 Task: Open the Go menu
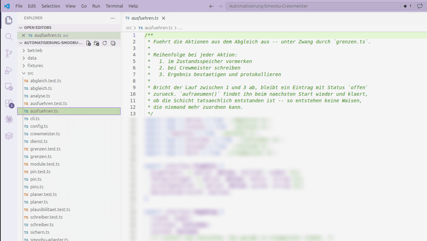(84, 6)
